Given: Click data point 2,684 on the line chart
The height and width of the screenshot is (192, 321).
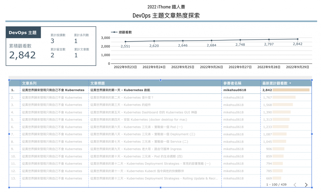Looking at the screenshot, I should pos(212,40).
